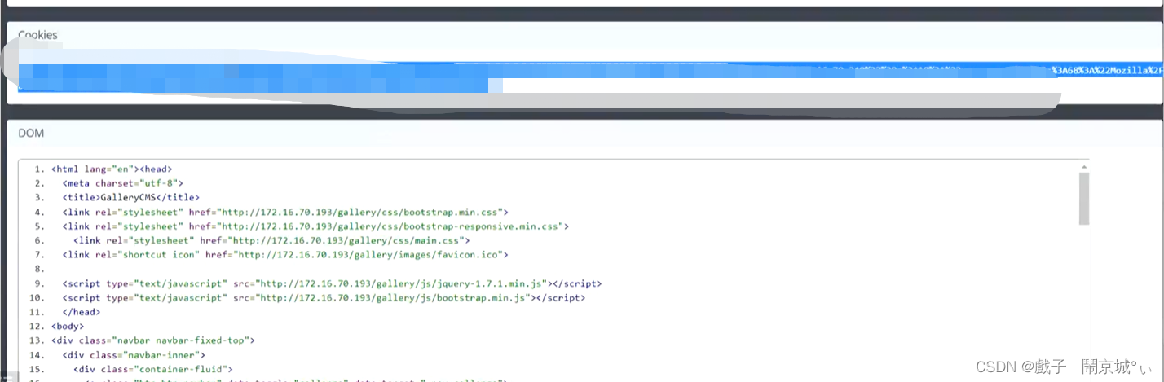This screenshot has height=382, width=1164.
Task: Click the cookie text ending in Mozilla%2F
Action: pyautogui.click(x=1107, y=70)
